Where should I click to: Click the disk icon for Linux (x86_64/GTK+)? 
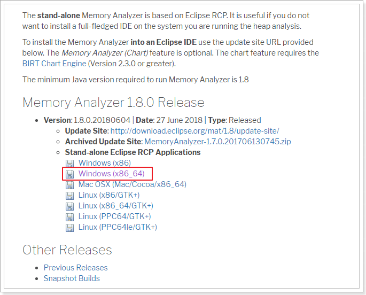pos(69,206)
